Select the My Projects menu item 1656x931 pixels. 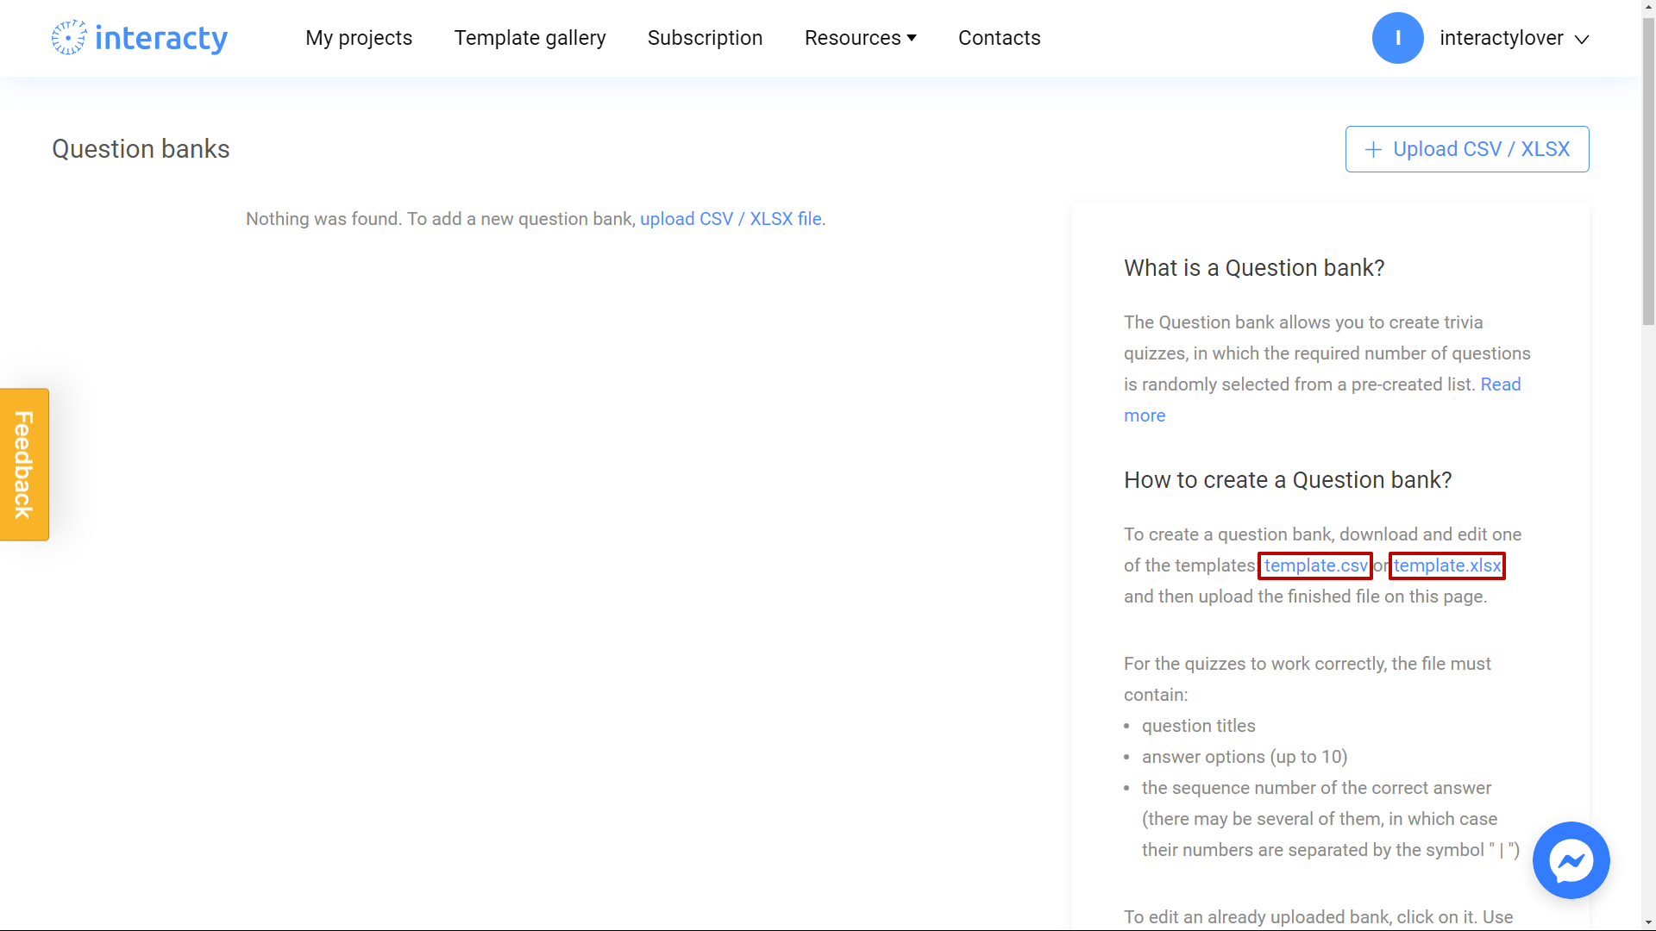[x=358, y=38]
